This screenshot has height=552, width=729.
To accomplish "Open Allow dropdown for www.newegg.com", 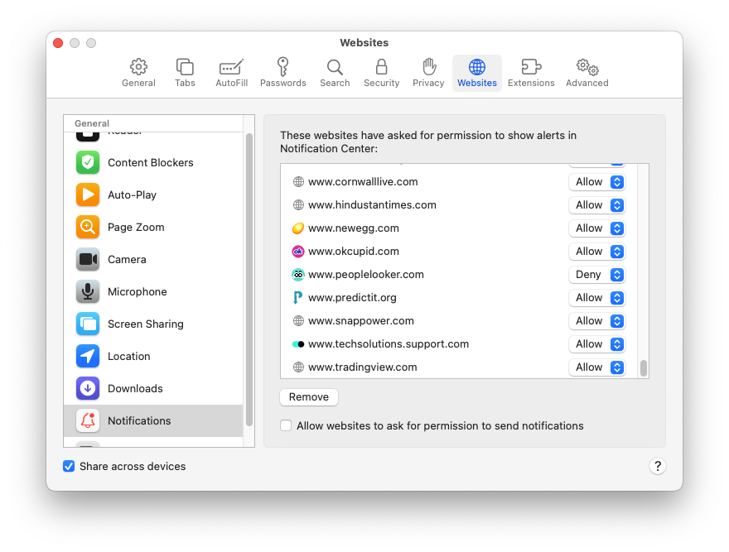I will click(597, 228).
